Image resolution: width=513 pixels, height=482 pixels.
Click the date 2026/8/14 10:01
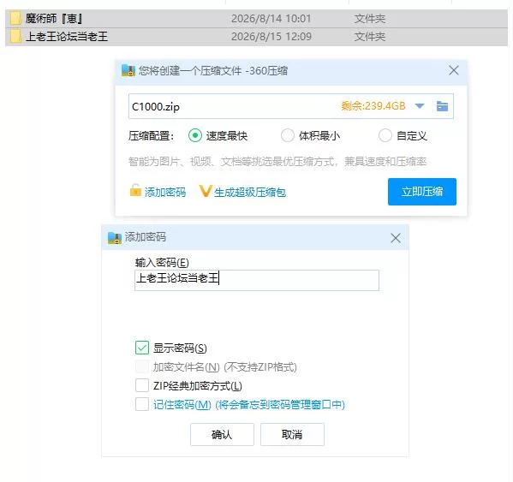(x=271, y=19)
